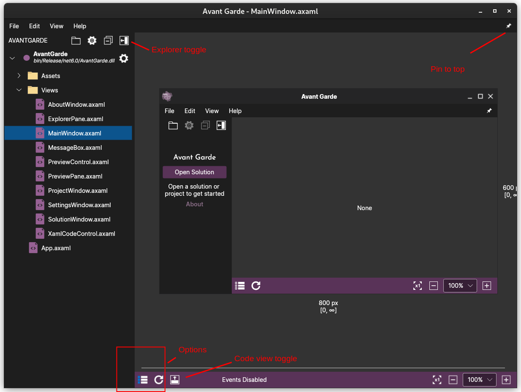Toggle the code view in the status bar
This screenshot has width=521, height=392.
coord(175,380)
